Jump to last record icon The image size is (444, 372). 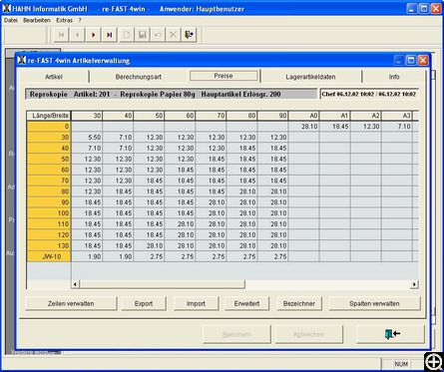point(110,35)
